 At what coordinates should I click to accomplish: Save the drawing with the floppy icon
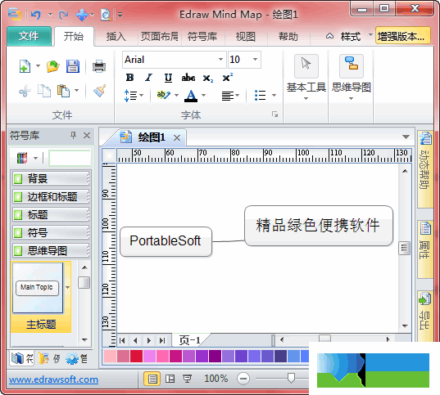[73, 66]
